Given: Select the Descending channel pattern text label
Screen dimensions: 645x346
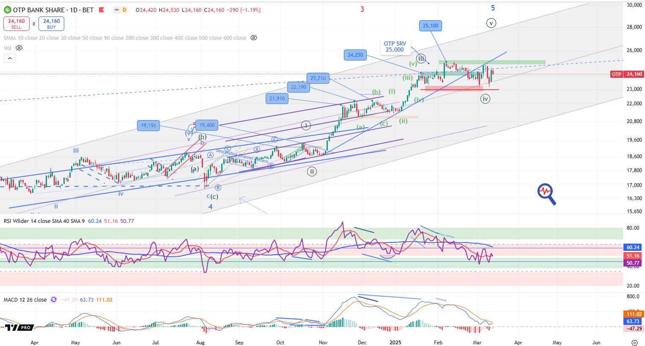Looking at the screenshot, I should tap(242, 156).
